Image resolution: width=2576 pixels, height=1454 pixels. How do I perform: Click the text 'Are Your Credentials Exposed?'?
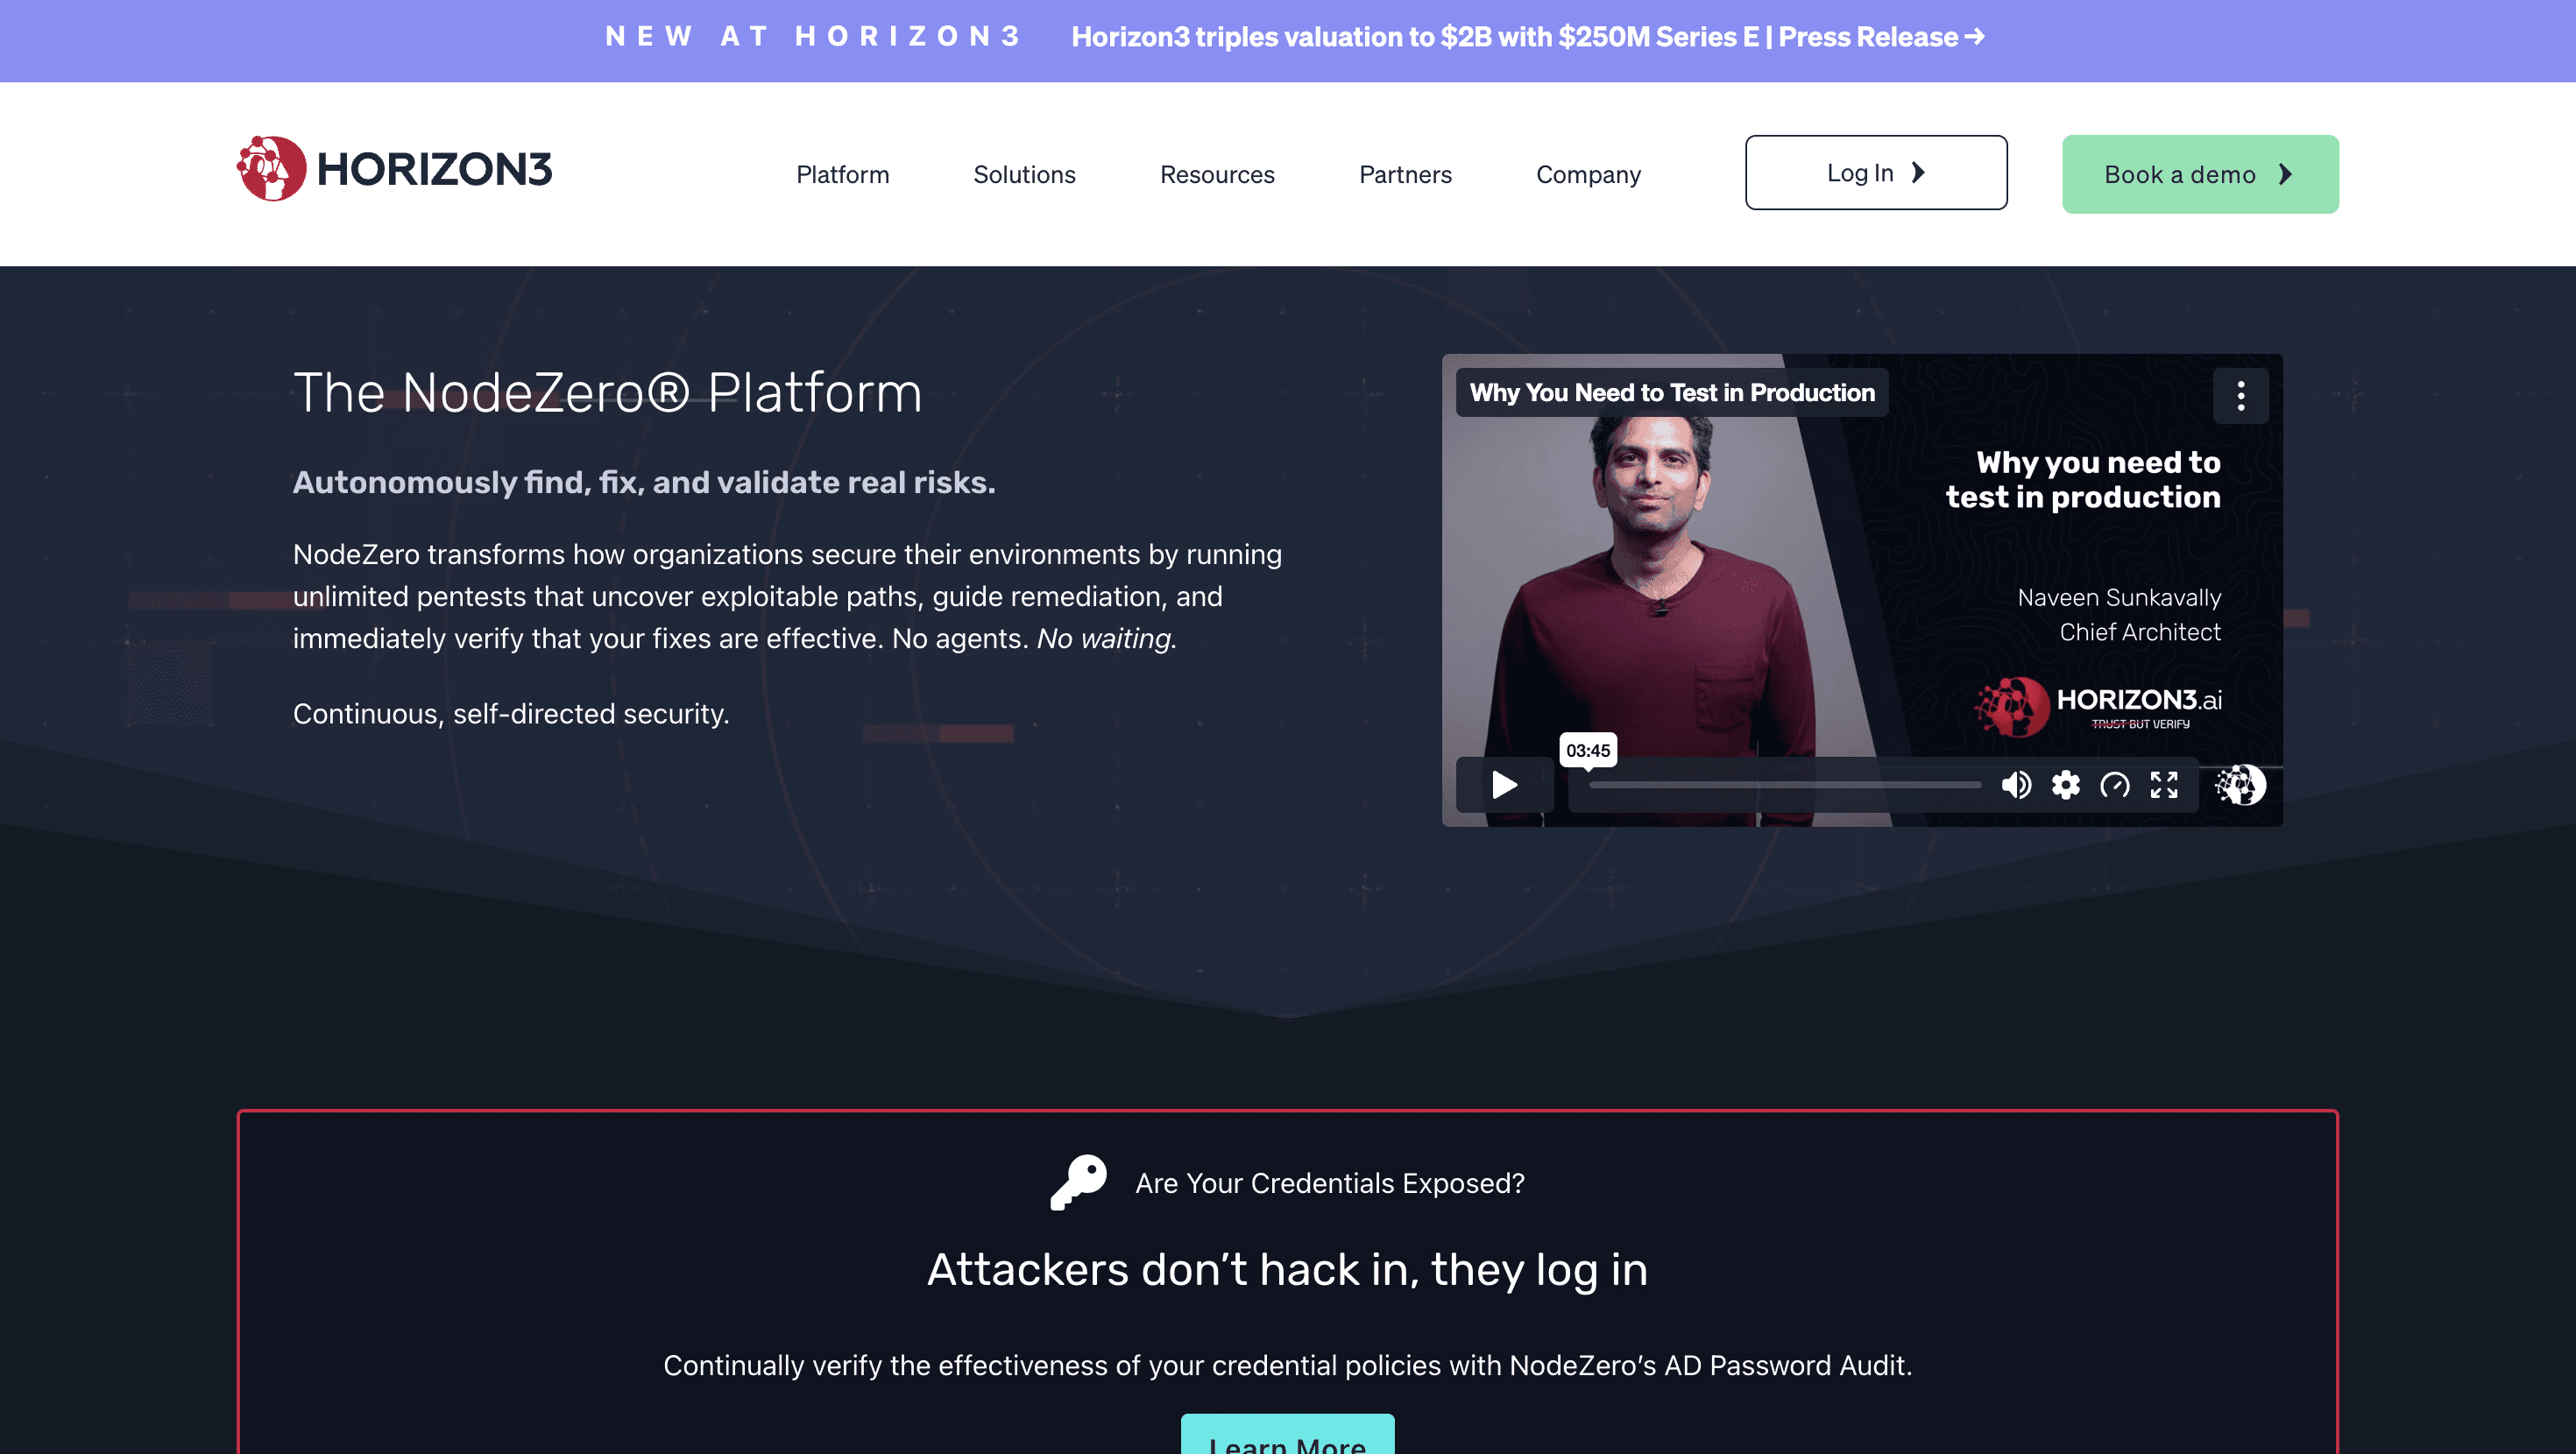click(1330, 1183)
